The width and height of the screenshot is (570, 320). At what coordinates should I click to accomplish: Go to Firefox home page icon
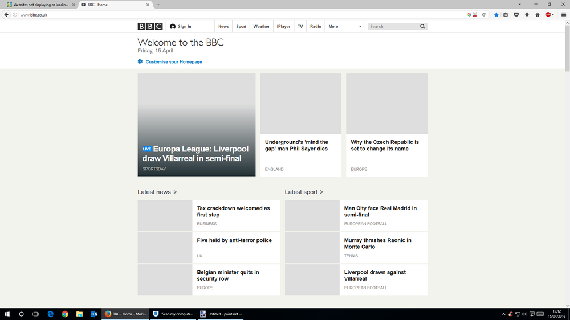538,15
